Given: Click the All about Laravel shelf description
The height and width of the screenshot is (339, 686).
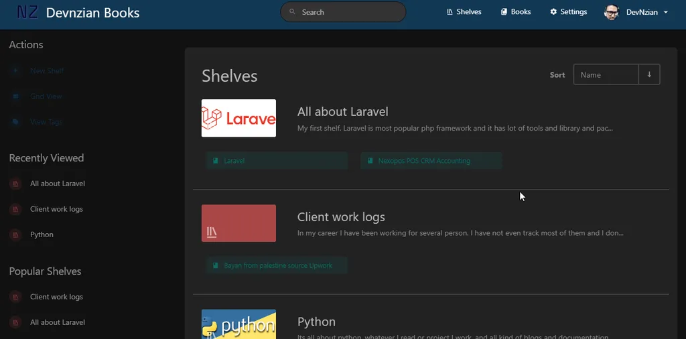Looking at the screenshot, I should [x=455, y=128].
